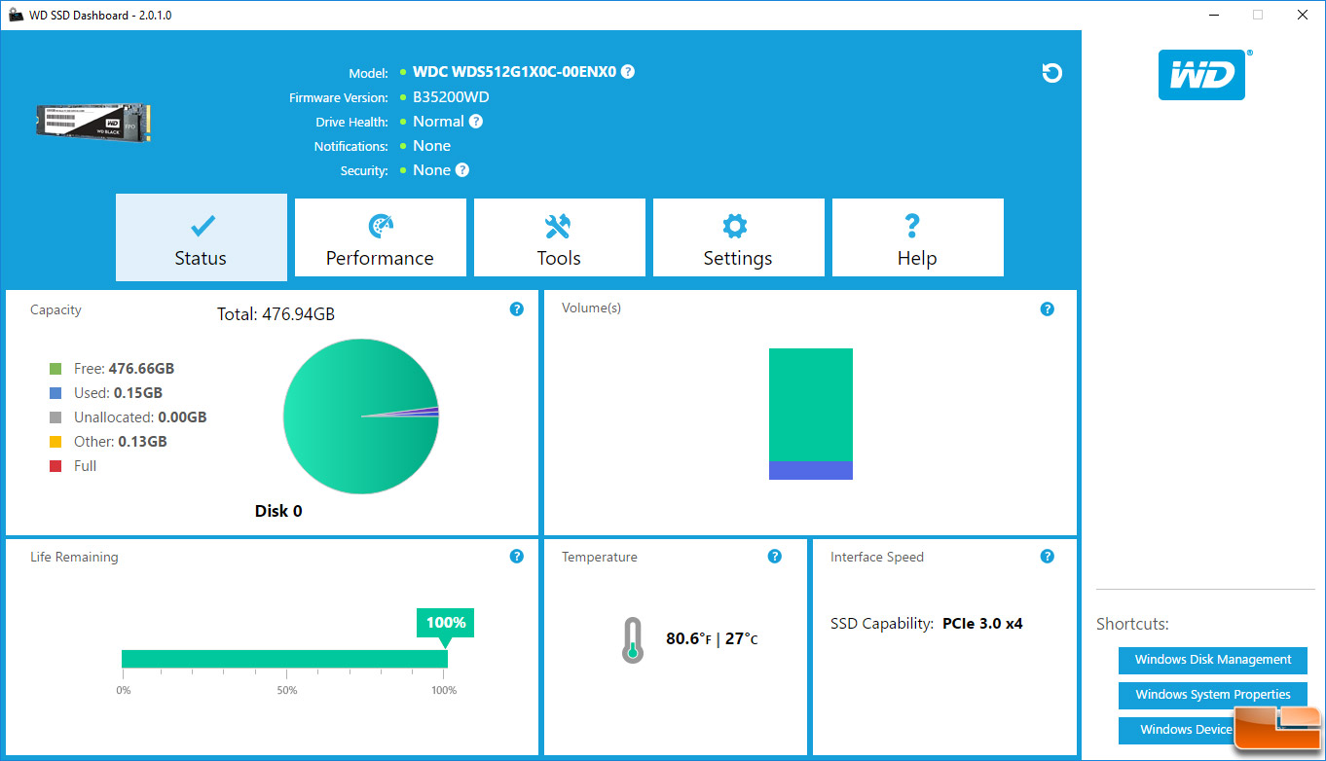Click the blue Used legend swatch
Image resolution: width=1326 pixels, height=761 pixels.
coord(55,393)
